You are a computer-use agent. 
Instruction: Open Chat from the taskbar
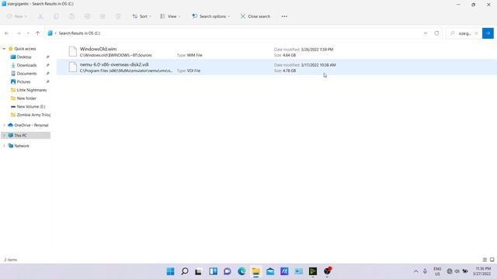228,271
